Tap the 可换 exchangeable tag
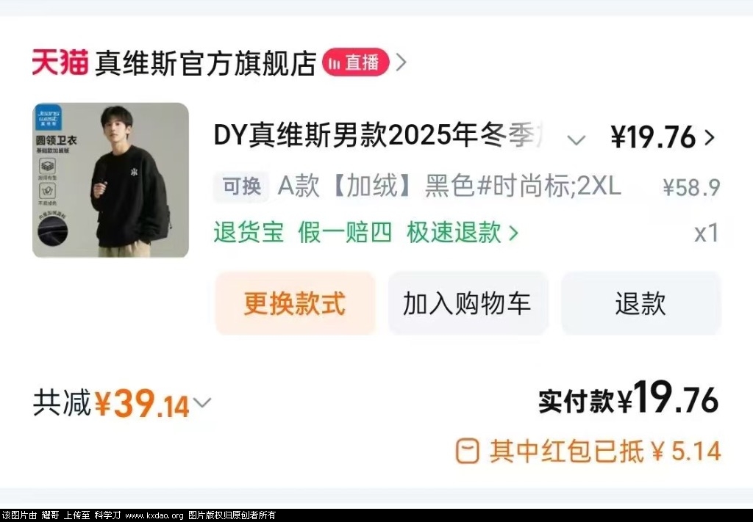This screenshot has width=753, height=522. (241, 186)
